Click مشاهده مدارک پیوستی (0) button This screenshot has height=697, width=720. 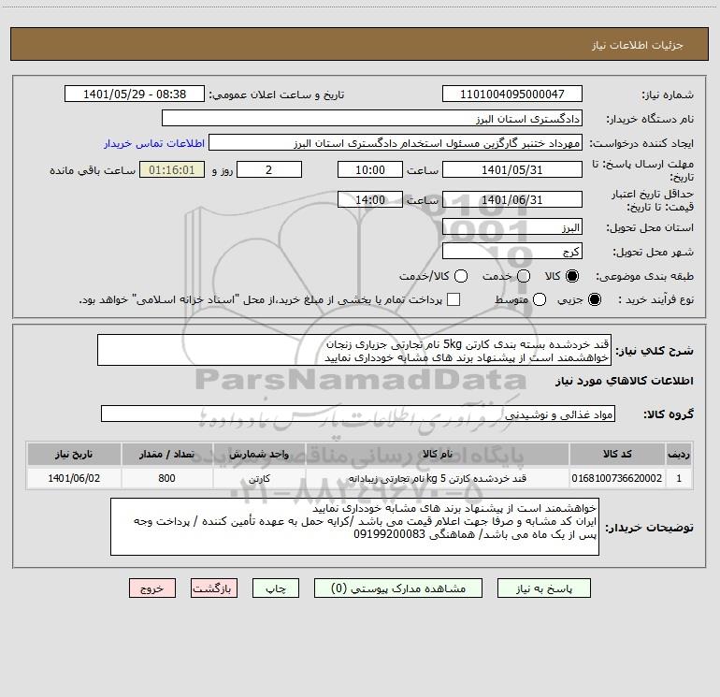click(x=398, y=588)
